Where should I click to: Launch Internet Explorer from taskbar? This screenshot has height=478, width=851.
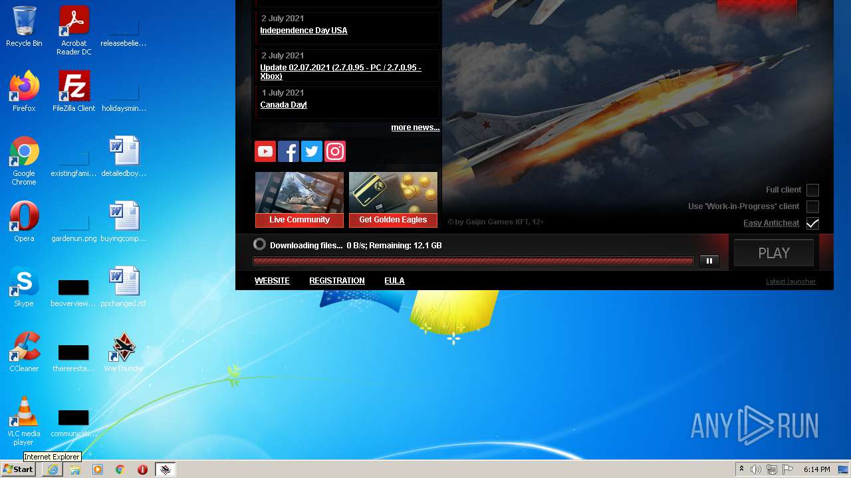pos(53,469)
